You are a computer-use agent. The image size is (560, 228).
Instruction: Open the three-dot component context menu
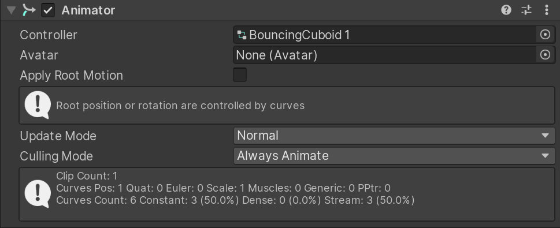click(x=547, y=10)
